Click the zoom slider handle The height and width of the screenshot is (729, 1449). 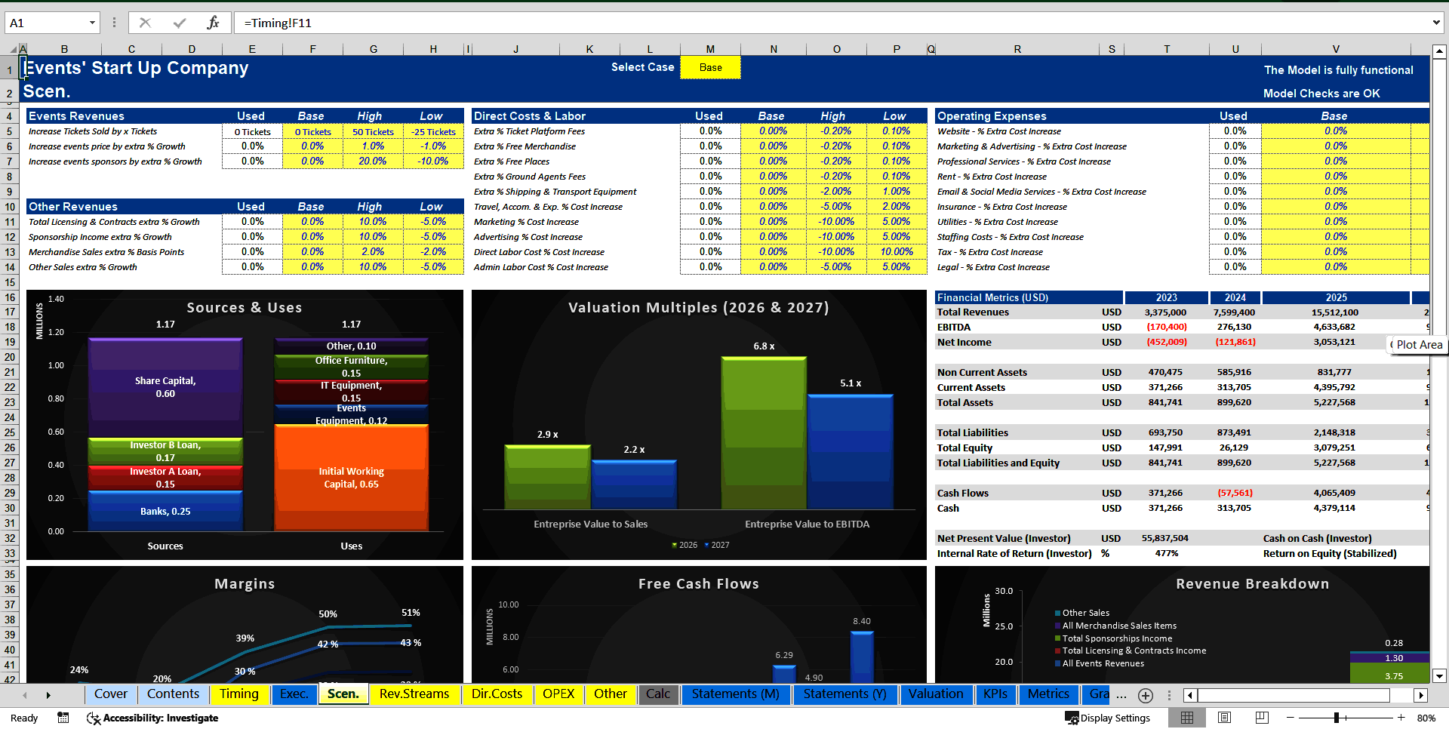[x=1336, y=718]
